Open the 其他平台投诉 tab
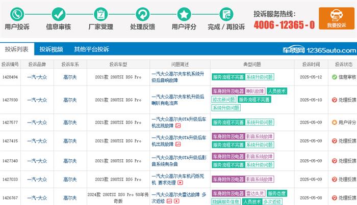This screenshot has width=357, height=205. (x=91, y=49)
